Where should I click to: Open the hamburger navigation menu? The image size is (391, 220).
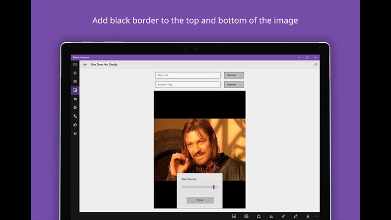point(75,64)
